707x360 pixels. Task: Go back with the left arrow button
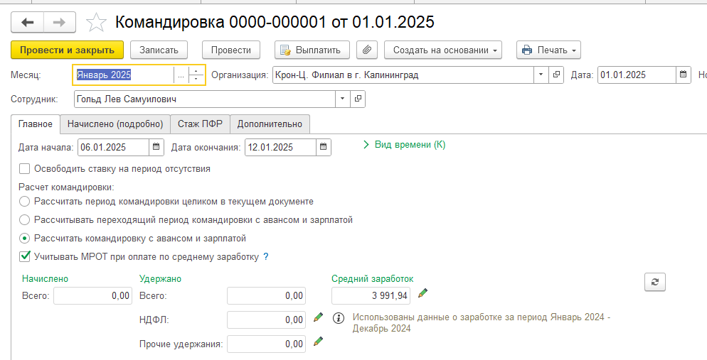28,22
